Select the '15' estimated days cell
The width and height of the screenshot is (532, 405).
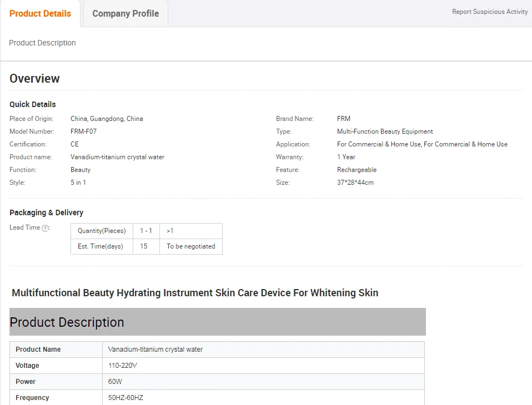(146, 246)
